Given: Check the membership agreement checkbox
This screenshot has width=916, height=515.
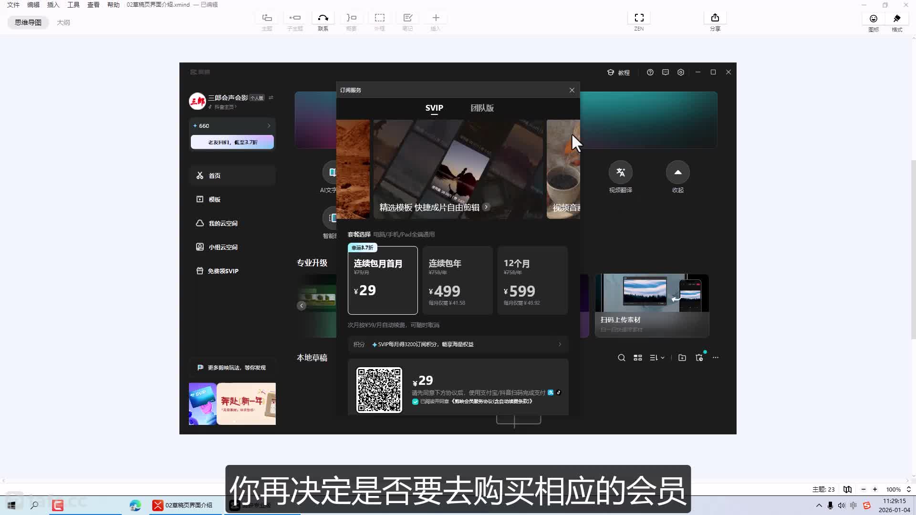Looking at the screenshot, I should [415, 402].
